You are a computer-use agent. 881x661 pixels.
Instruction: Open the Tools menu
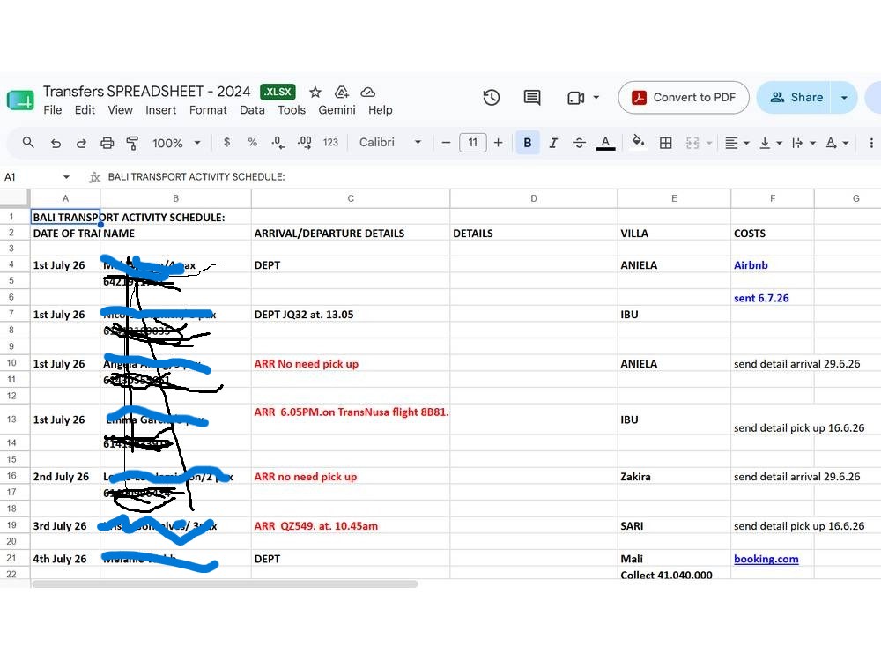[292, 110]
